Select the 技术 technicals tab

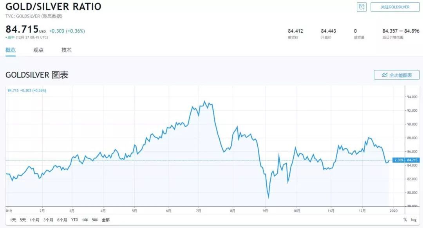[66, 50]
